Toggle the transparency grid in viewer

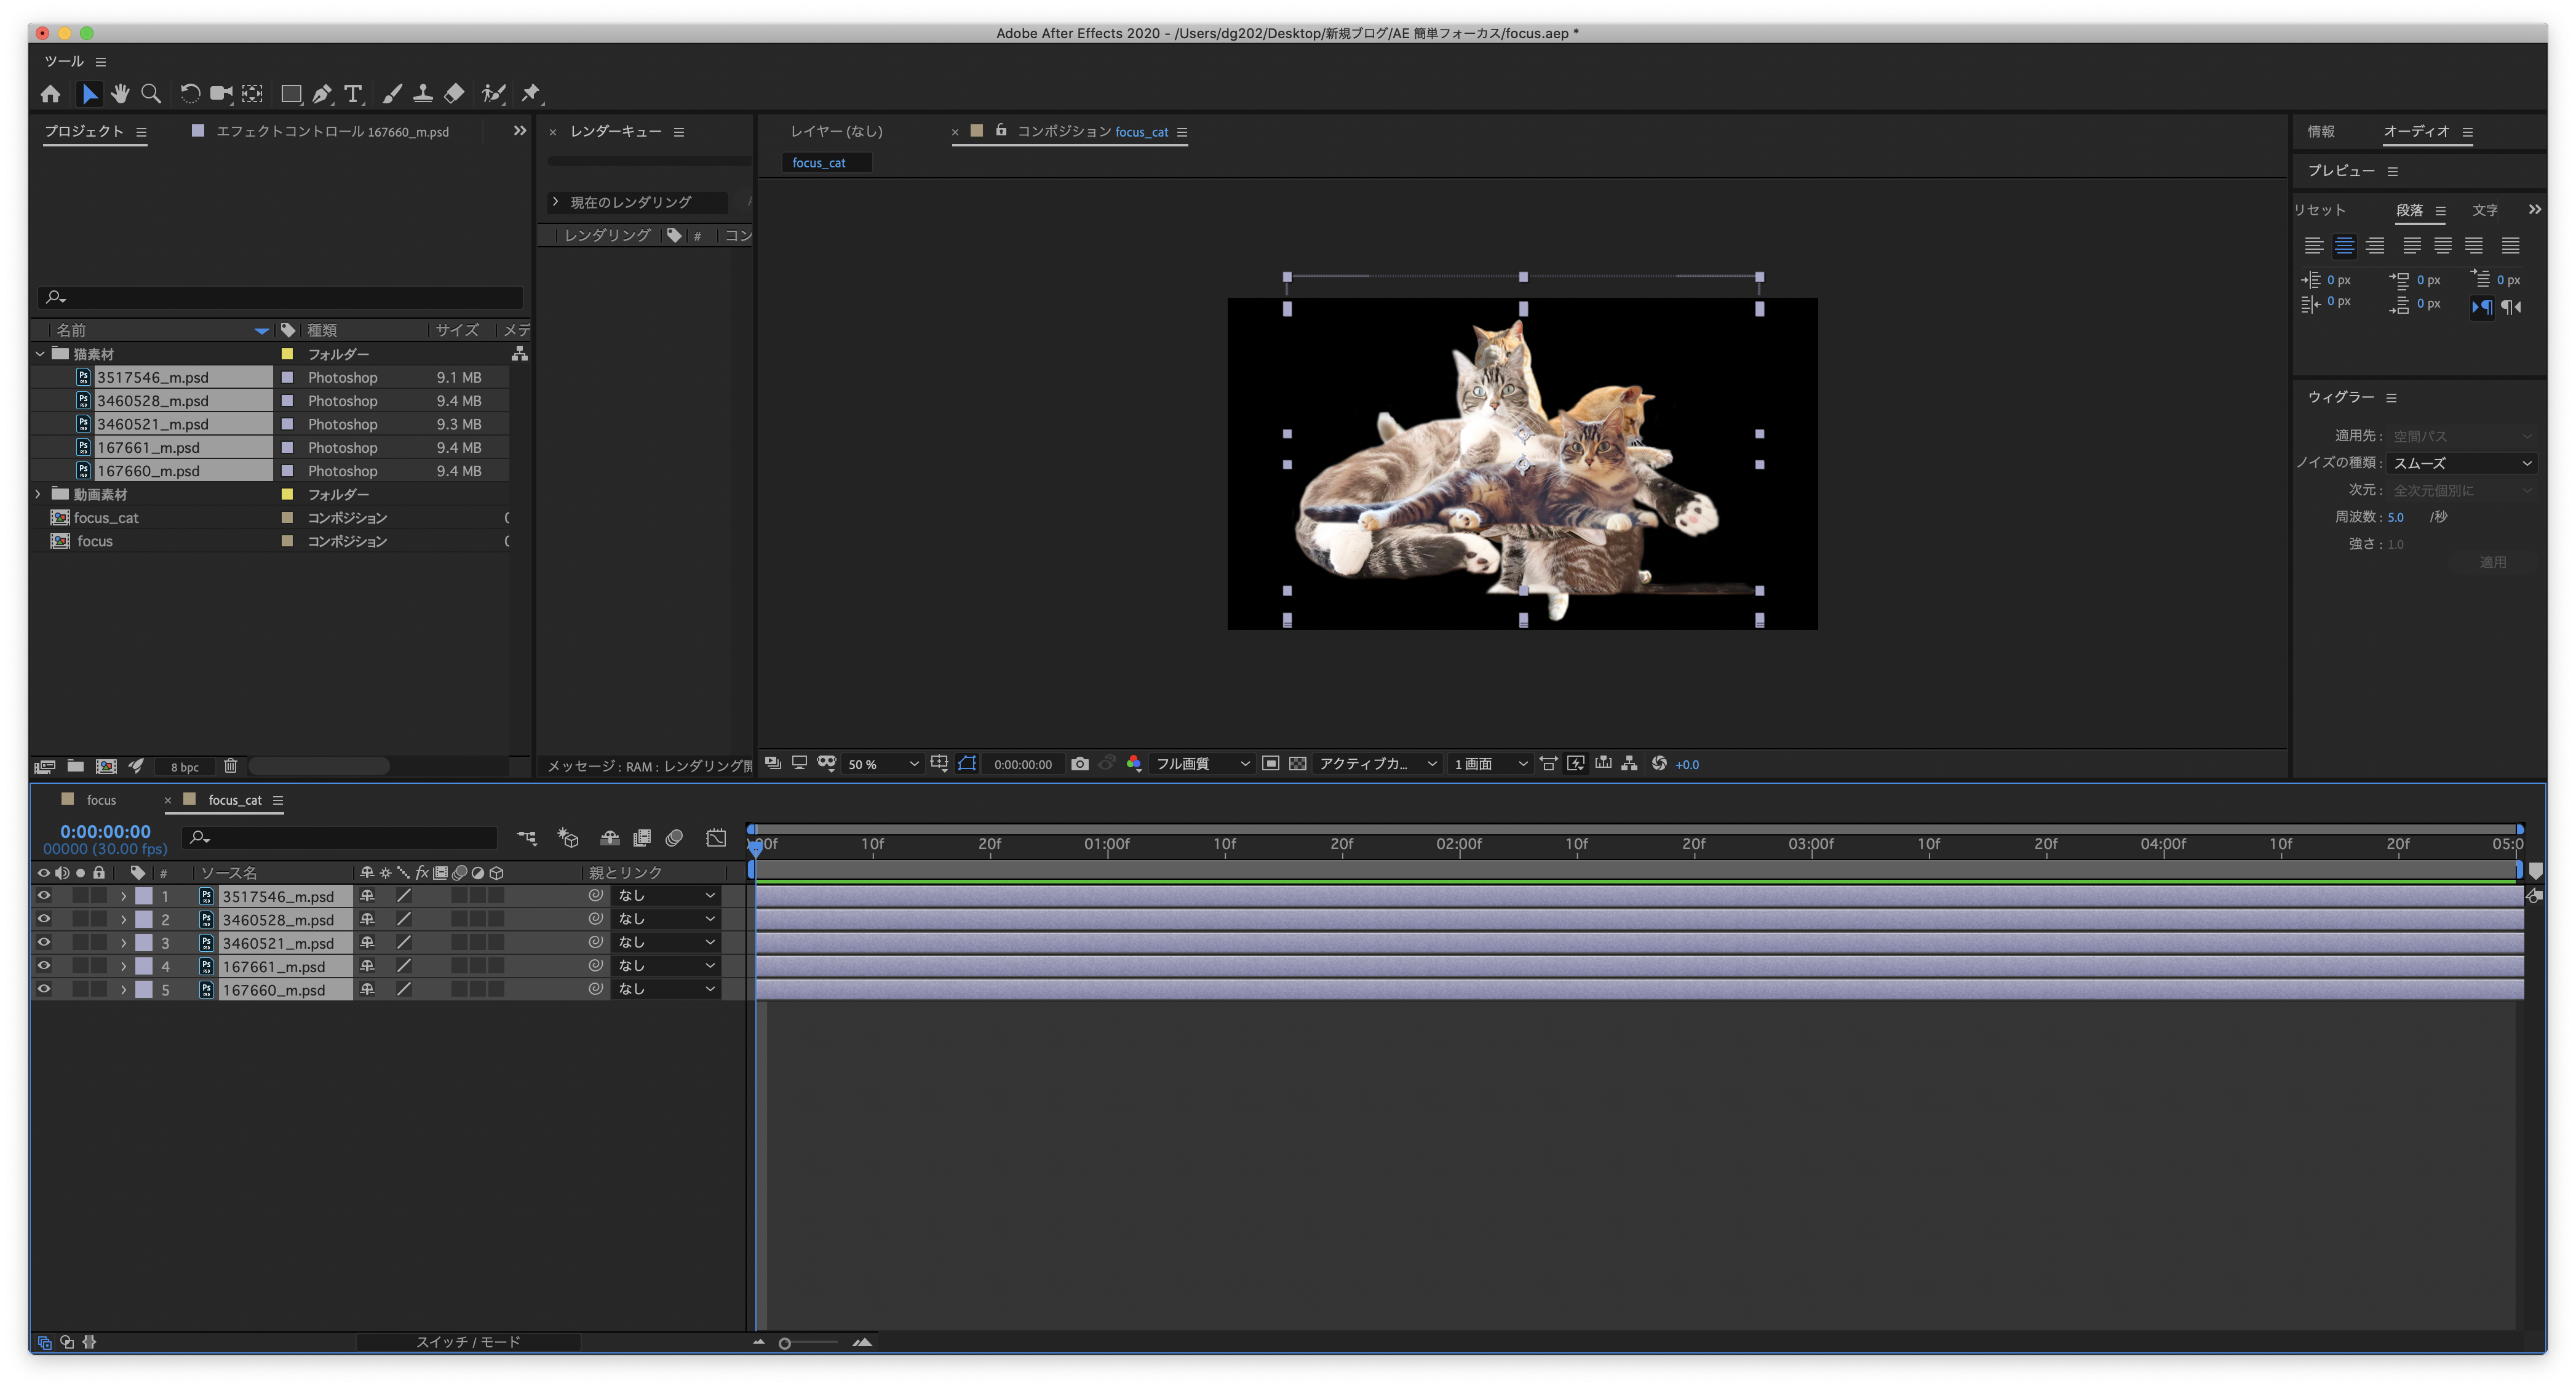click(x=1297, y=764)
